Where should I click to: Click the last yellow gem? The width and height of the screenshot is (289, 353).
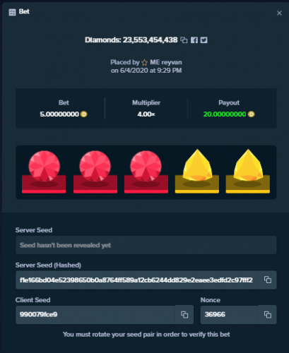pyautogui.click(x=248, y=165)
